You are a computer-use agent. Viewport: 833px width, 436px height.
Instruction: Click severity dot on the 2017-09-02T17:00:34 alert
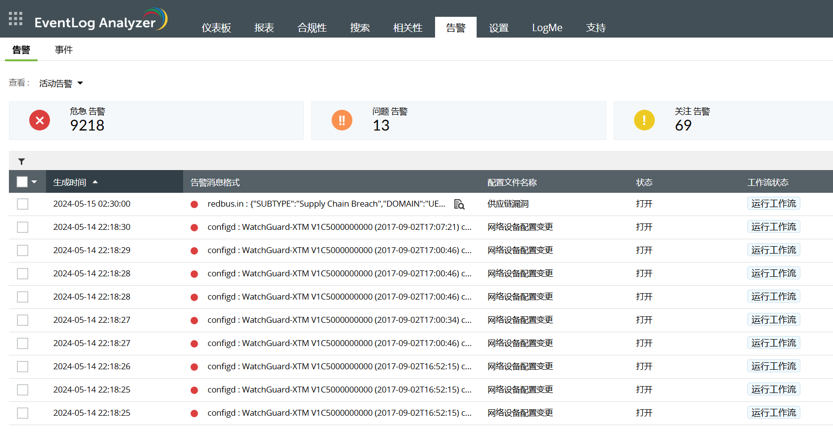[195, 320]
